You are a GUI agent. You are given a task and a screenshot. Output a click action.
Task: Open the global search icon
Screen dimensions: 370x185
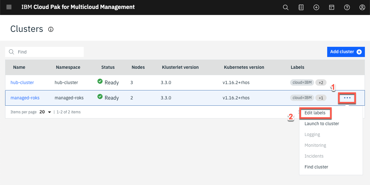285,7
